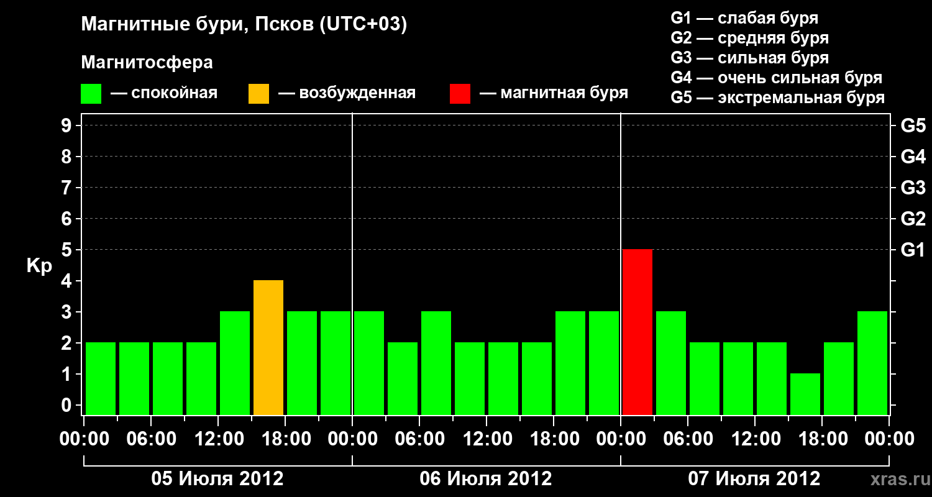
Task: Click the 'G4' label on the right axis
Action: 913,157
